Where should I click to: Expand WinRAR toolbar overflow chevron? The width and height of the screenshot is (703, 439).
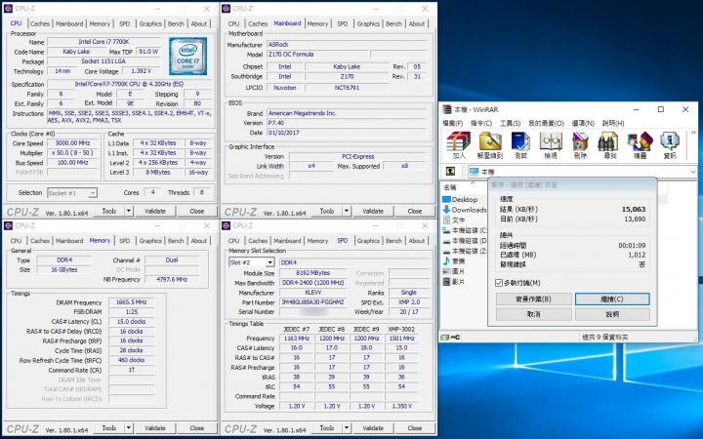tap(693, 133)
